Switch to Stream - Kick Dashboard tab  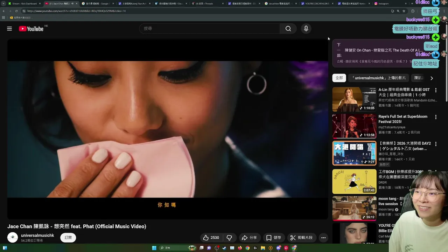click(x=24, y=3)
